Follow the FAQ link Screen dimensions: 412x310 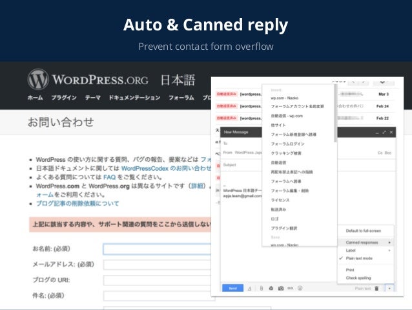click(x=109, y=177)
